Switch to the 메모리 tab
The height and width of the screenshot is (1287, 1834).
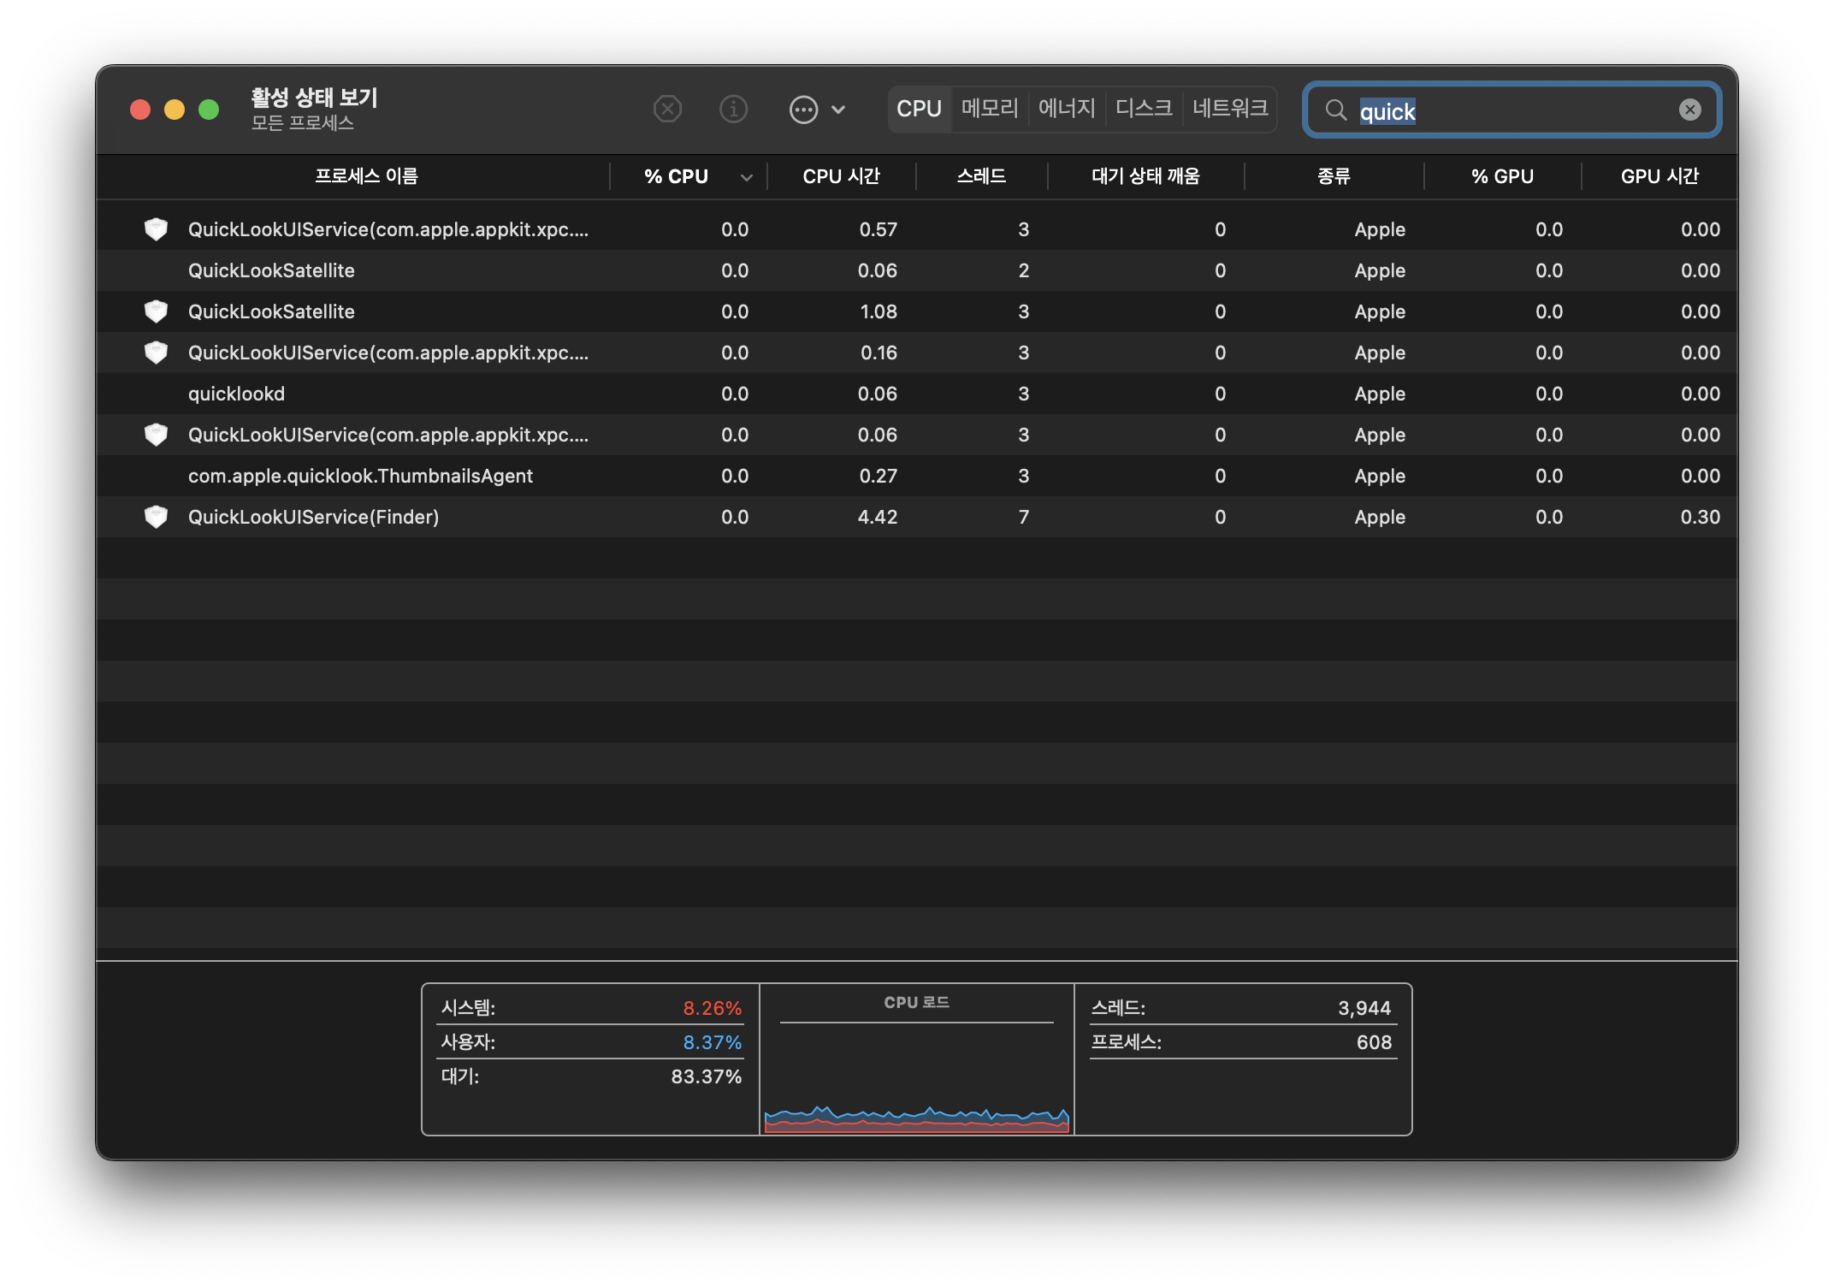pos(990,109)
